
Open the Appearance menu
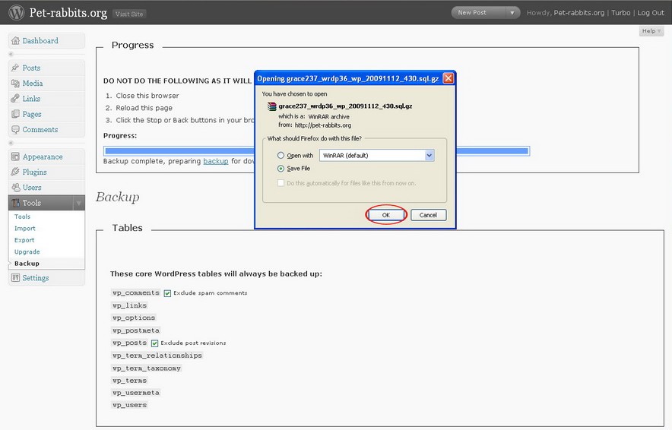coord(43,157)
